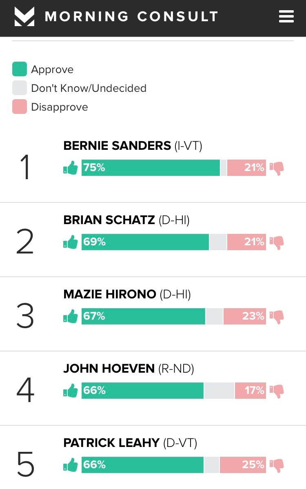
Task: Click the Morning Consult logo icon
Action: 24,16
